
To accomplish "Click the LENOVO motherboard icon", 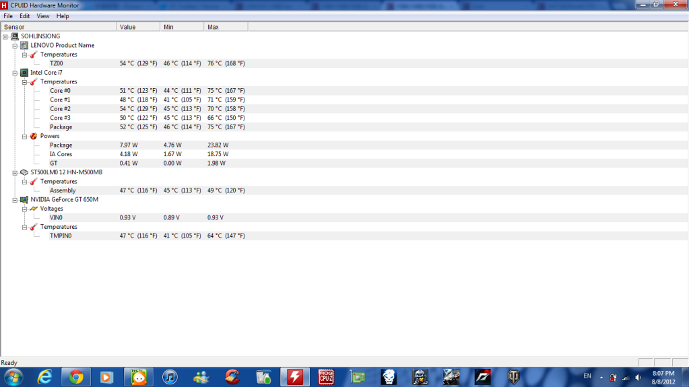I will pos(24,45).
